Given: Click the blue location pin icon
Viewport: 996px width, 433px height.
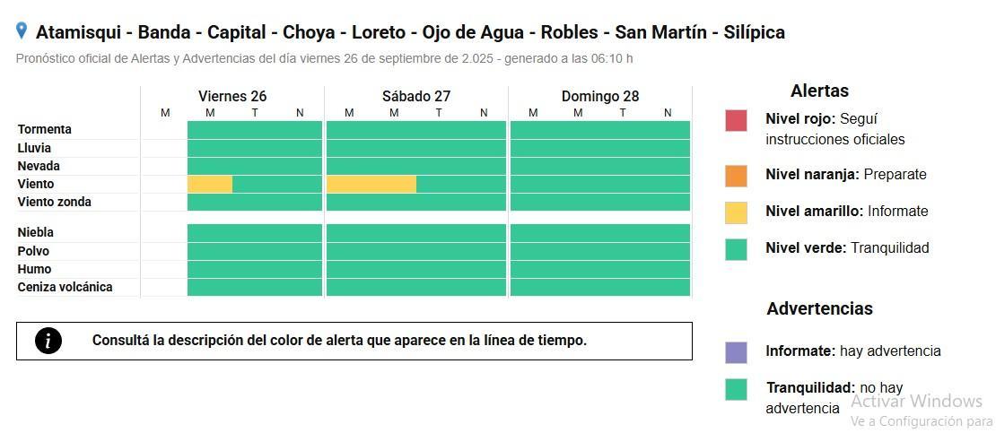Looking at the screenshot, I should point(22,31).
